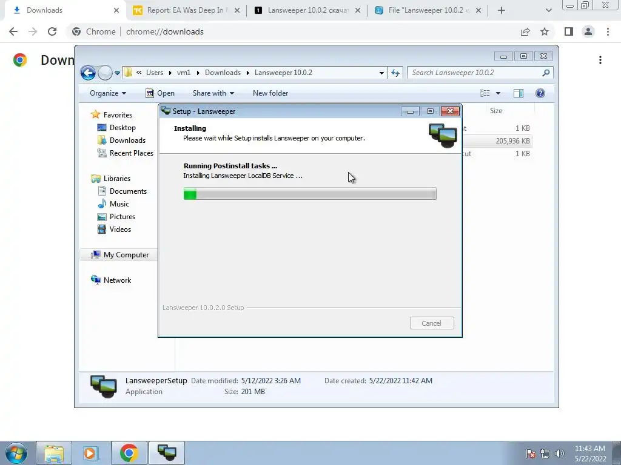Click Chrome's back navigation arrow
Image resolution: width=621 pixels, height=465 pixels.
pyautogui.click(x=13, y=31)
